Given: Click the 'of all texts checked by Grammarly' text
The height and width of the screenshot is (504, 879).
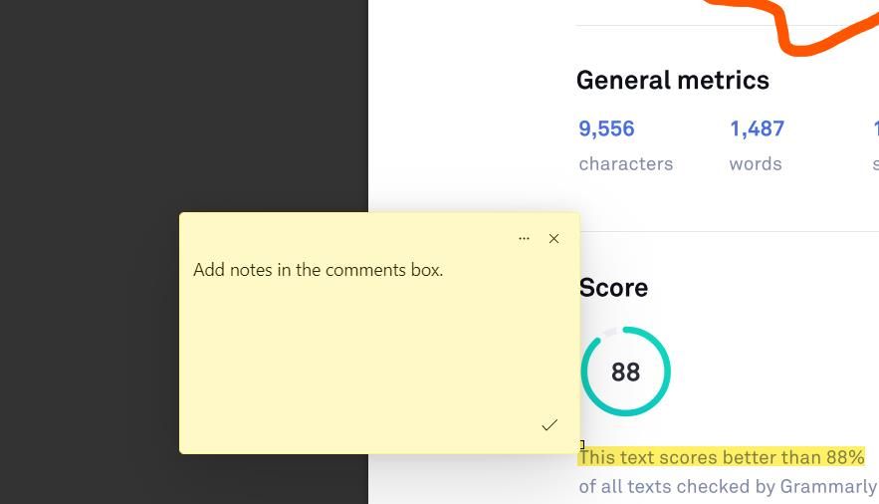Looking at the screenshot, I should tap(727, 486).
